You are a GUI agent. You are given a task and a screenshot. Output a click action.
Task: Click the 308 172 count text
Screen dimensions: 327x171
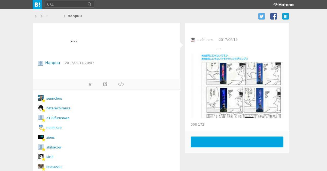pos(198,125)
